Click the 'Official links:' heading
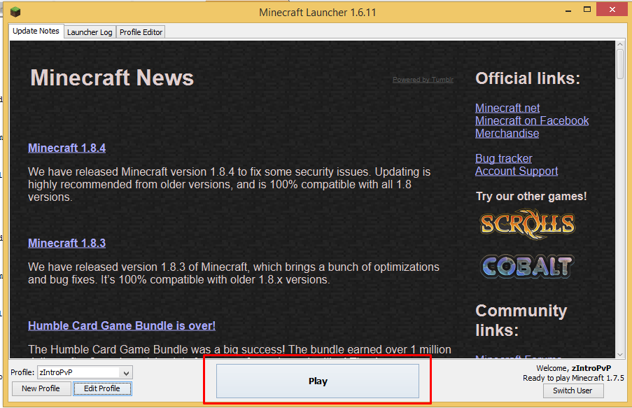The width and height of the screenshot is (632, 408). pyautogui.click(x=528, y=78)
